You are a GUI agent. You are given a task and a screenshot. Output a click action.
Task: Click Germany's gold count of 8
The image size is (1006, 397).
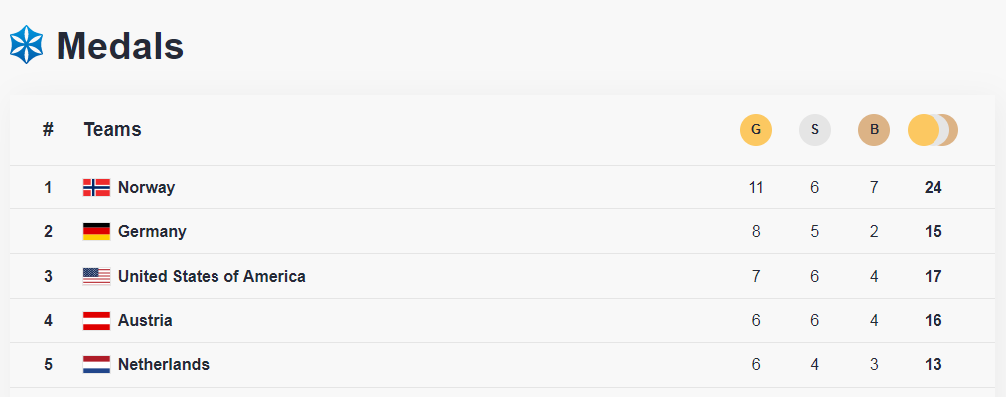click(x=756, y=232)
